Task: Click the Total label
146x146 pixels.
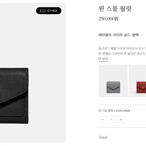Action: pos(103,137)
